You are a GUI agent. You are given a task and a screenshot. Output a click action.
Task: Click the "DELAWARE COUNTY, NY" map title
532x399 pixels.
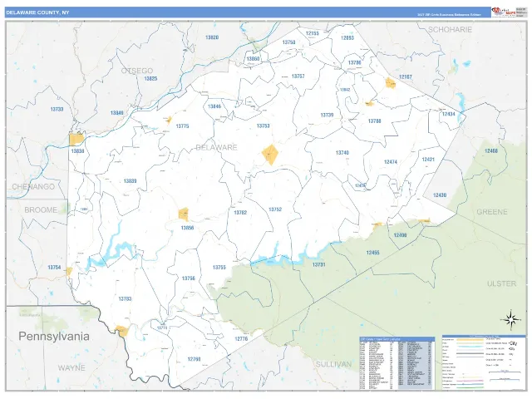(37, 12)
